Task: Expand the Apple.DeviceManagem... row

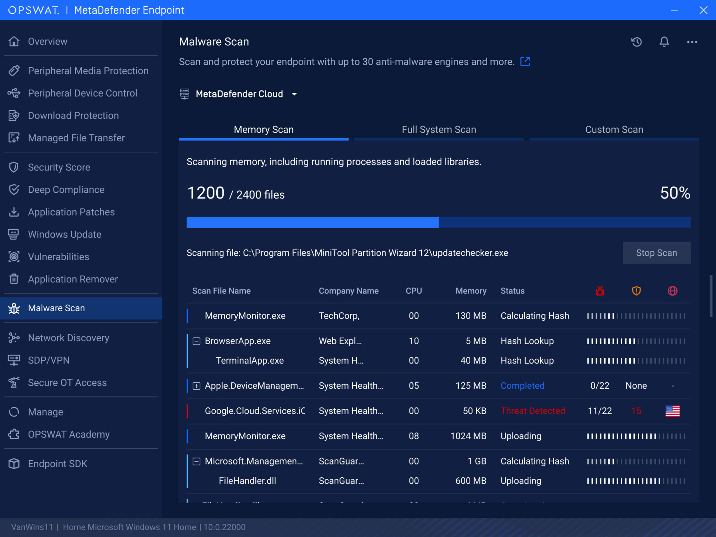Action: [x=197, y=386]
